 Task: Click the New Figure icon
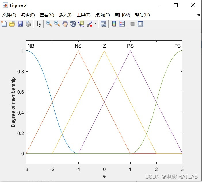[x=4, y=24]
